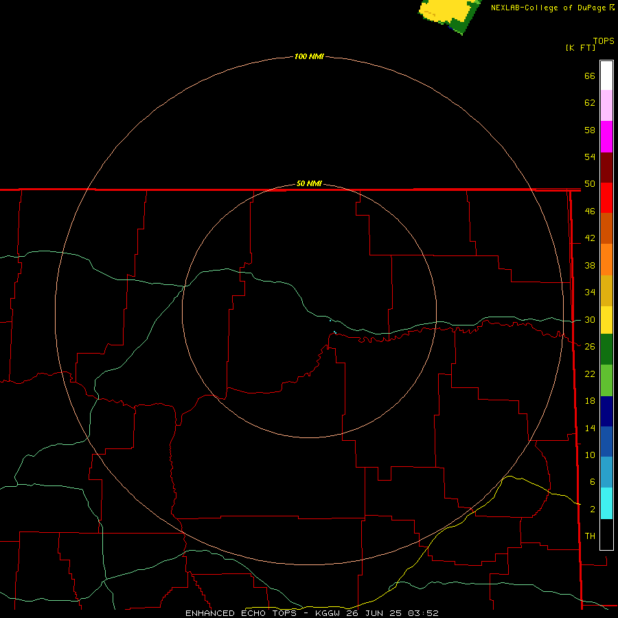Click the '14' legend value
Image resolution: width=618 pixels, height=618 pixels.
590,428
